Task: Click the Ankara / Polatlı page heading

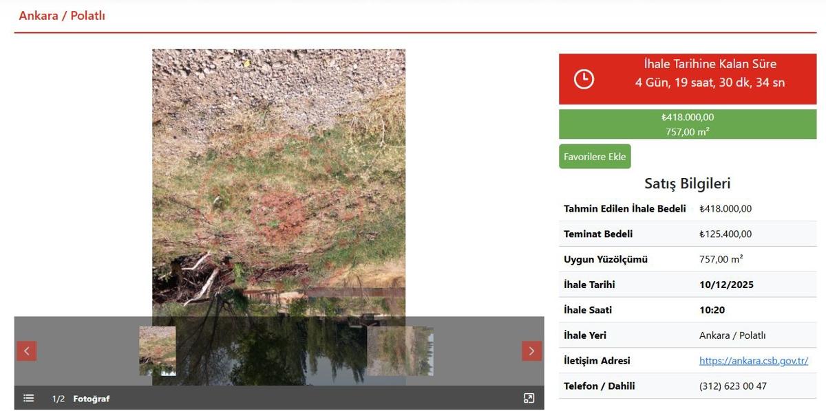Action: pos(62,15)
